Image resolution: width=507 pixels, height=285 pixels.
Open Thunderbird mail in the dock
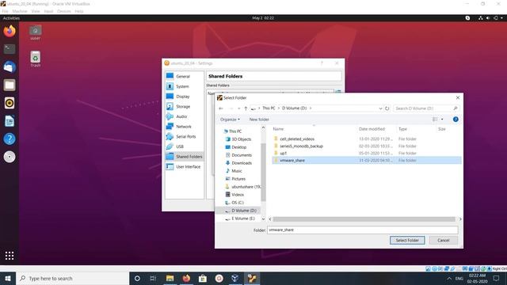coord(10,67)
